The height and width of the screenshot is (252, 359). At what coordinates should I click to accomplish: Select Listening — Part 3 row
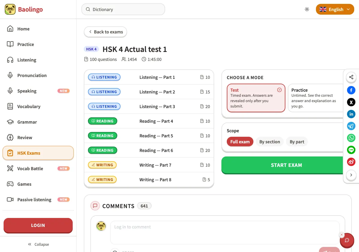click(149, 106)
